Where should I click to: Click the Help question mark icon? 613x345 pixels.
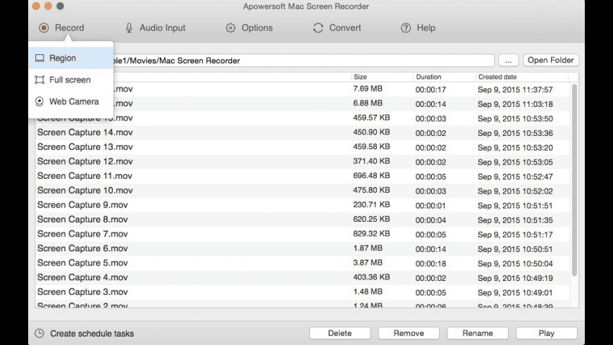coord(406,27)
